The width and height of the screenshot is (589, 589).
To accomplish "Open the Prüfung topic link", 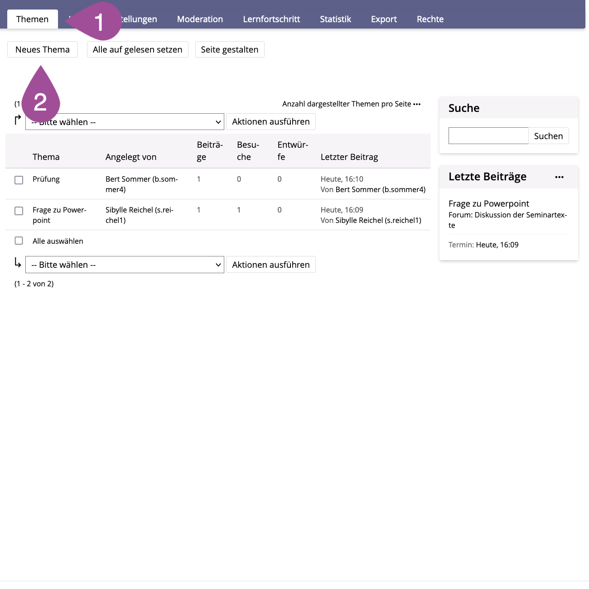I will point(46,179).
